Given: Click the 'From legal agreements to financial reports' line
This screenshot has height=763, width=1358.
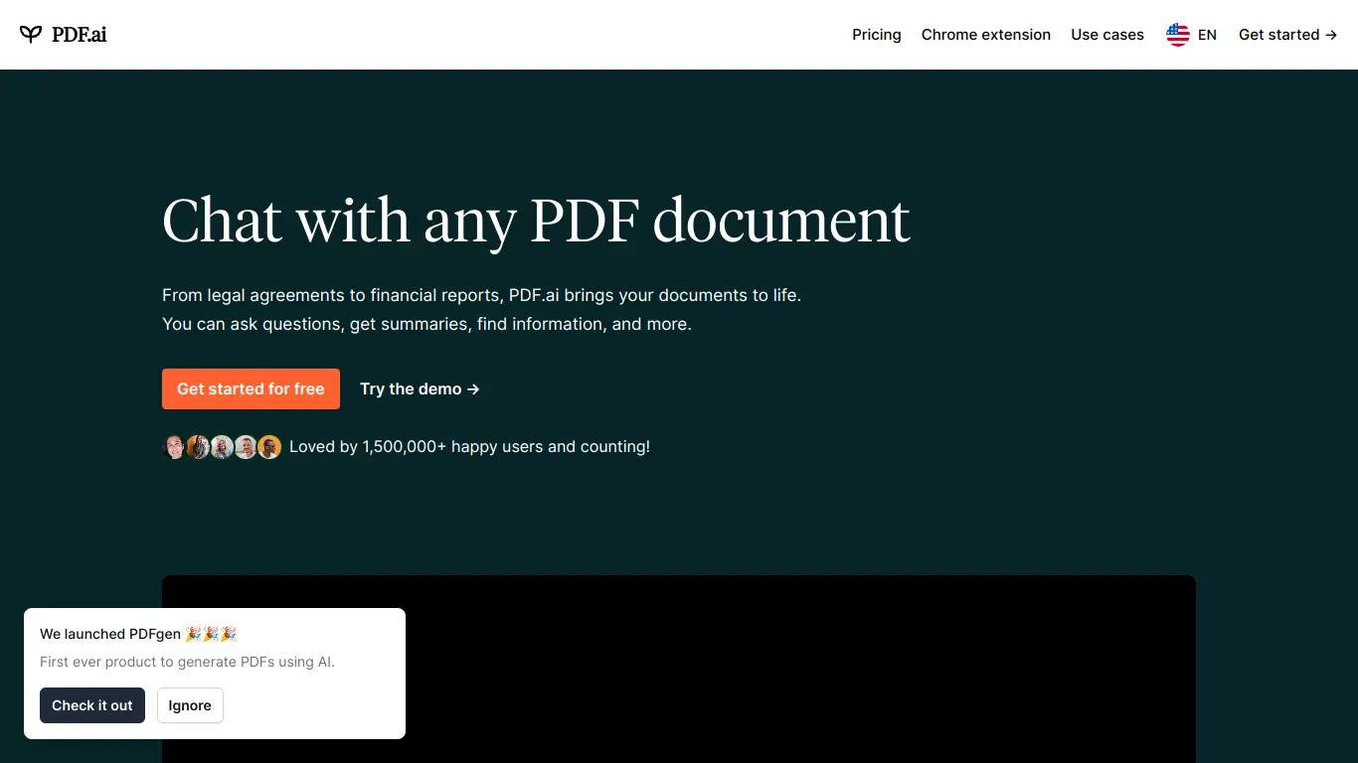Looking at the screenshot, I should click(481, 295).
